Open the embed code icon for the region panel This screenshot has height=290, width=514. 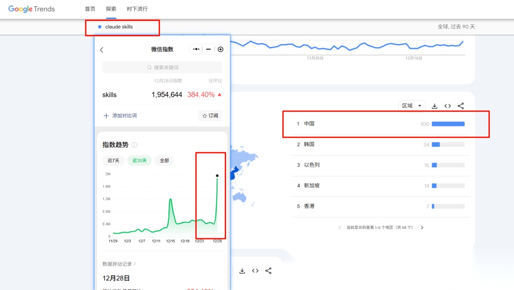tap(447, 106)
